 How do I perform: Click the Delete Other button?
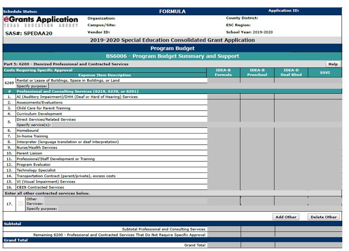click(324, 217)
